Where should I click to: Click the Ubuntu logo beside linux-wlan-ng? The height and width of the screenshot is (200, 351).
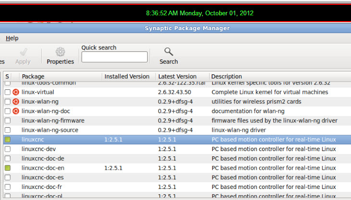(16, 102)
